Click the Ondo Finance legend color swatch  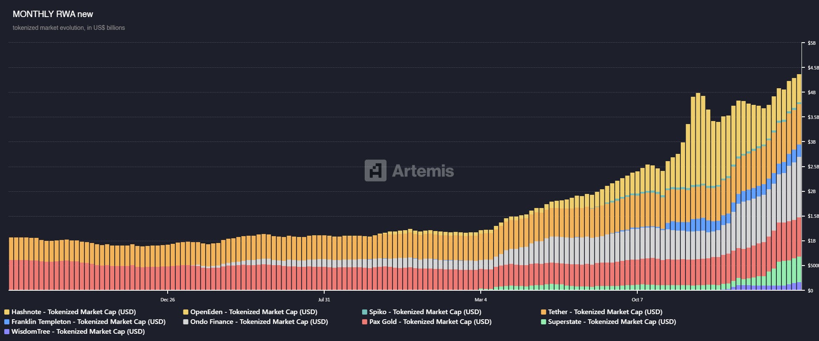coord(186,322)
